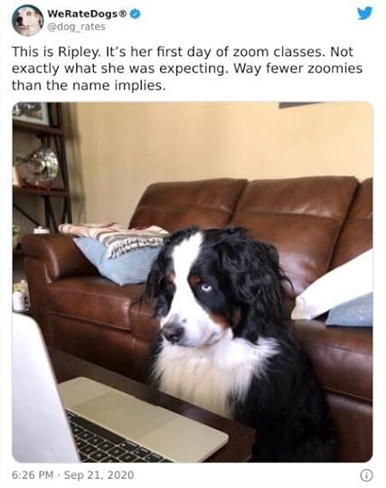The height and width of the screenshot is (488, 386).
Task: Open the WeRateDogs profile avatar
Action: pyautogui.click(x=27, y=20)
